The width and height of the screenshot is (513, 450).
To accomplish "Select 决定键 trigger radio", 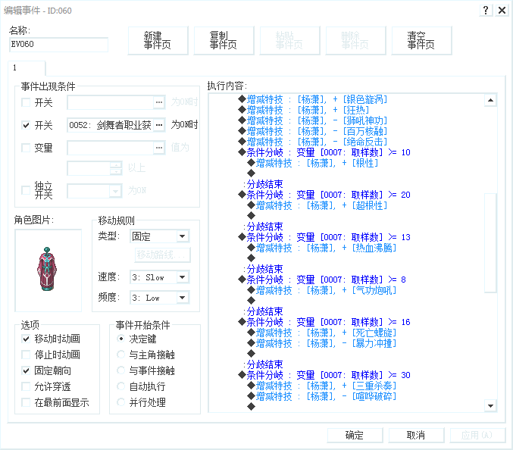I will (121, 339).
